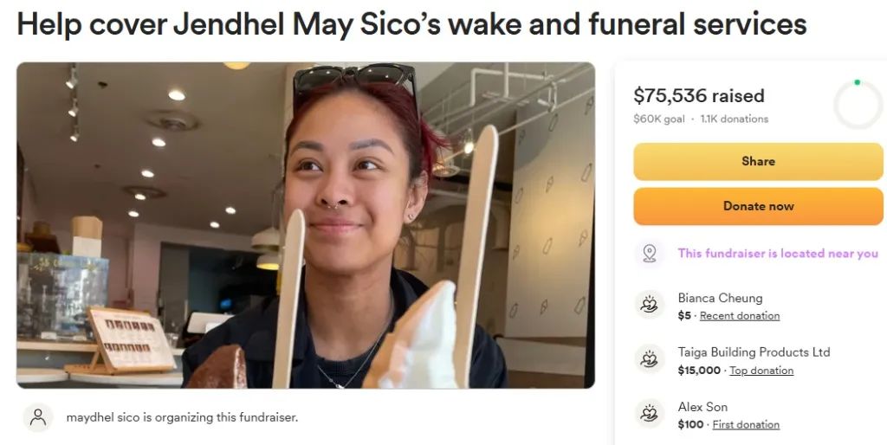Click the donation icon beside Bianca Cheung
This screenshot has width=887, height=445.
[650, 305]
